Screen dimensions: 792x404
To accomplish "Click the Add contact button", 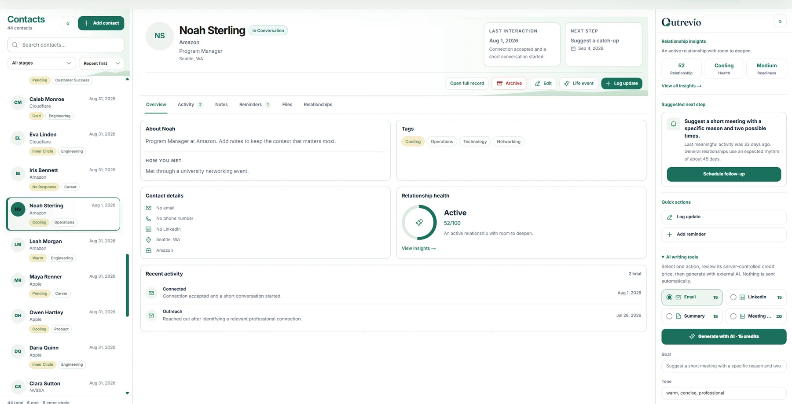I will pyautogui.click(x=101, y=23).
